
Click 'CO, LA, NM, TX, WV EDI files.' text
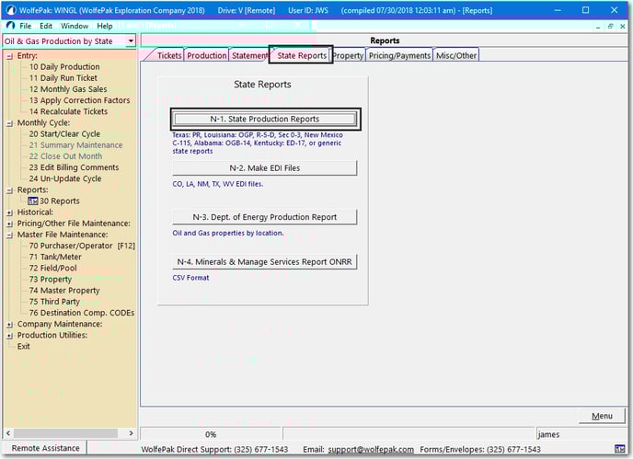(217, 184)
